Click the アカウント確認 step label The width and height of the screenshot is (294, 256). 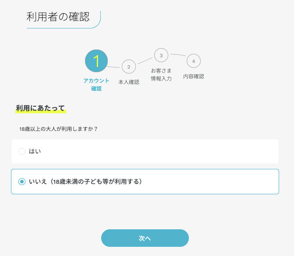96,84
